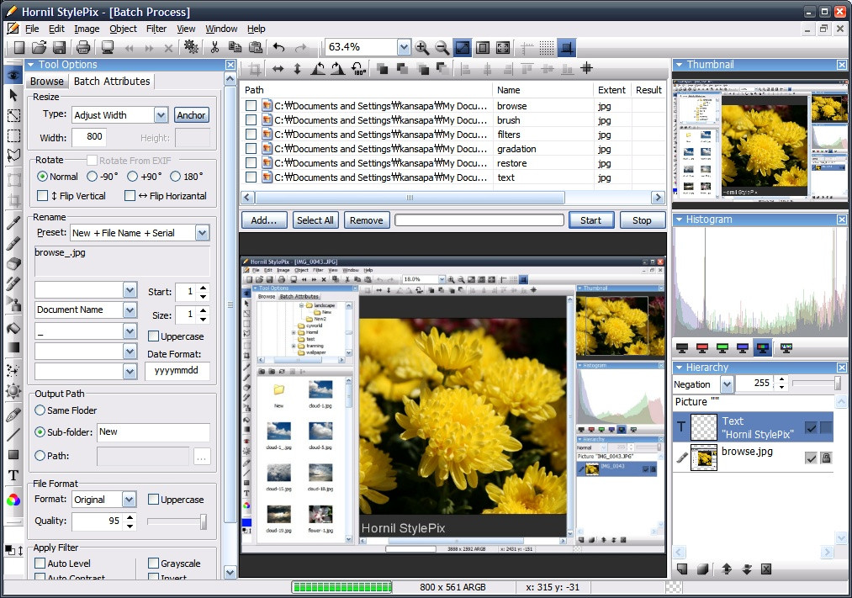
Task: Open the zoom percentage dropdown
Action: [x=404, y=48]
